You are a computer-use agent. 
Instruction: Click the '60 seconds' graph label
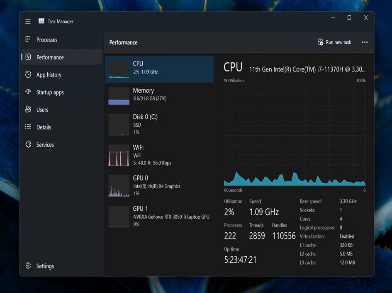233,190
